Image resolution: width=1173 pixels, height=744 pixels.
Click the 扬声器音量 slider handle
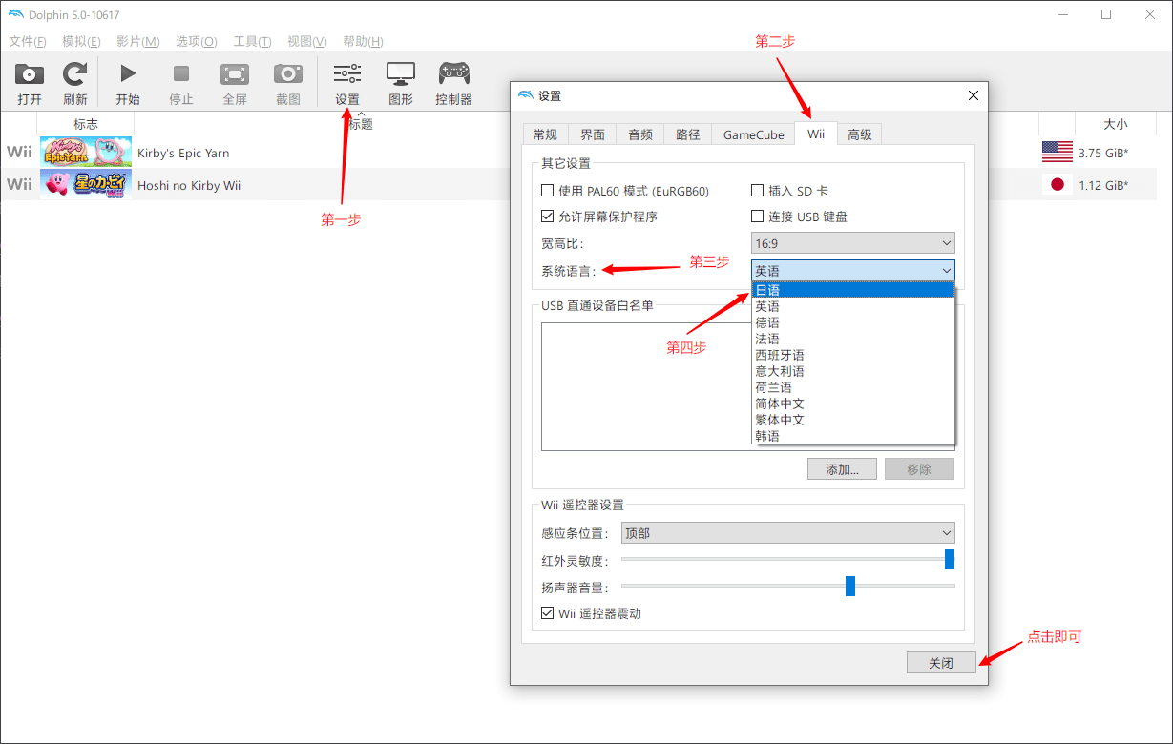[x=850, y=586]
